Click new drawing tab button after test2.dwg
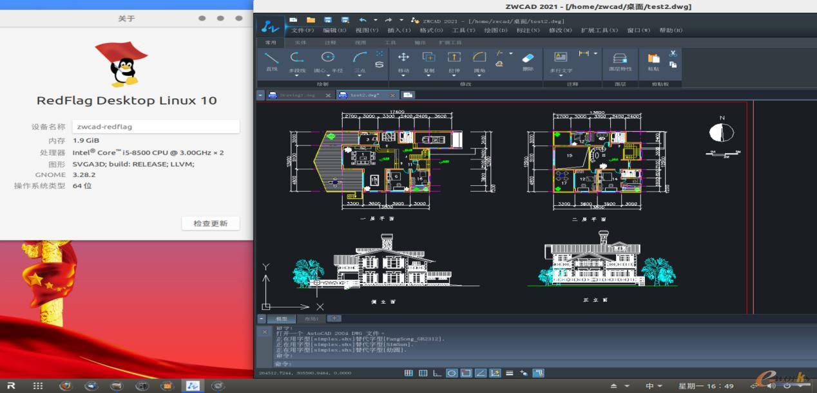The image size is (817, 393). pos(408,95)
